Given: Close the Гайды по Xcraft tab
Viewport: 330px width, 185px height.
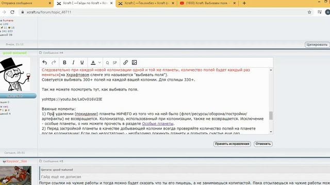Looking at the screenshot, I should [x=111, y=3].
